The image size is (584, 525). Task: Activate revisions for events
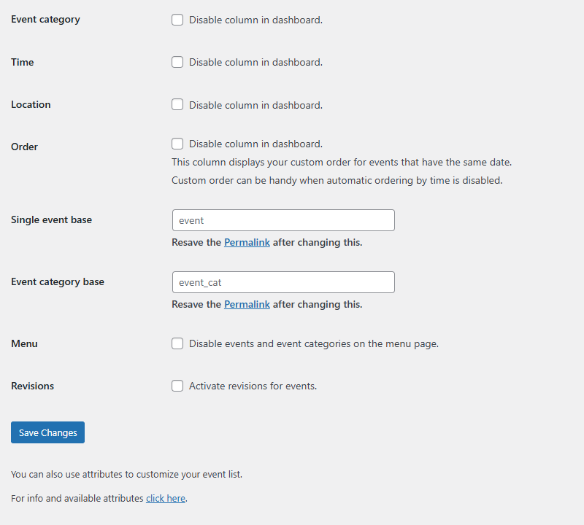[x=177, y=386]
